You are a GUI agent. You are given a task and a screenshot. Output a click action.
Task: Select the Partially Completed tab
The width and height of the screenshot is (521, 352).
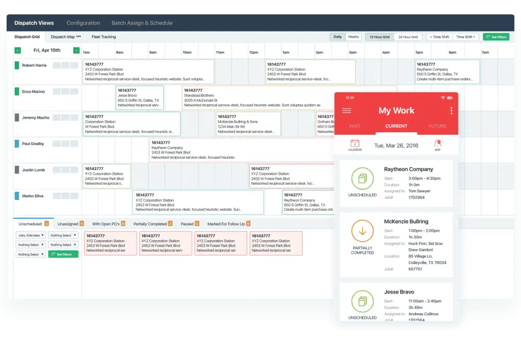pyautogui.click(x=153, y=224)
